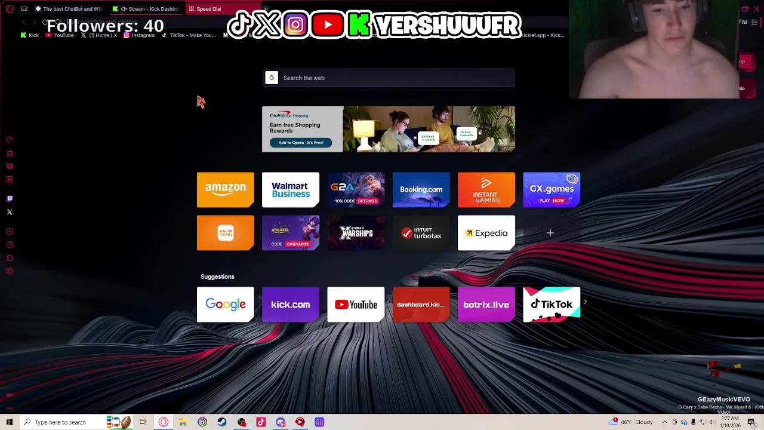Open the notification center icon

(x=752, y=422)
